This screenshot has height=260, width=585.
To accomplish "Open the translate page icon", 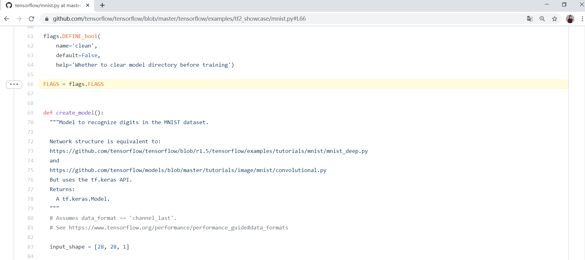I will [530, 19].
